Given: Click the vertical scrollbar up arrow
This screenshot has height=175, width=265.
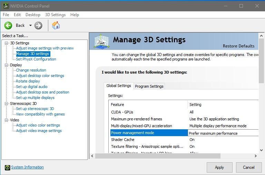Looking at the screenshot, I should pyautogui.click(x=261, y=36).
